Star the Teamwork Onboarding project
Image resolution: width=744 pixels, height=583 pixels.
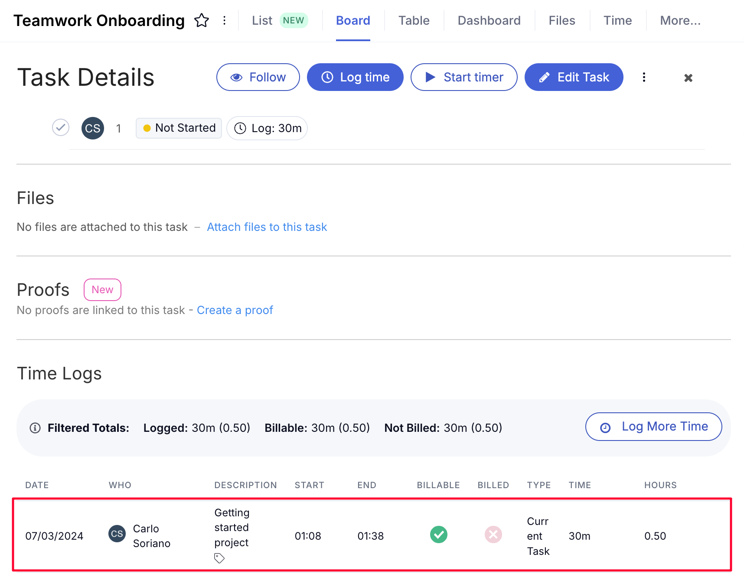click(x=202, y=20)
